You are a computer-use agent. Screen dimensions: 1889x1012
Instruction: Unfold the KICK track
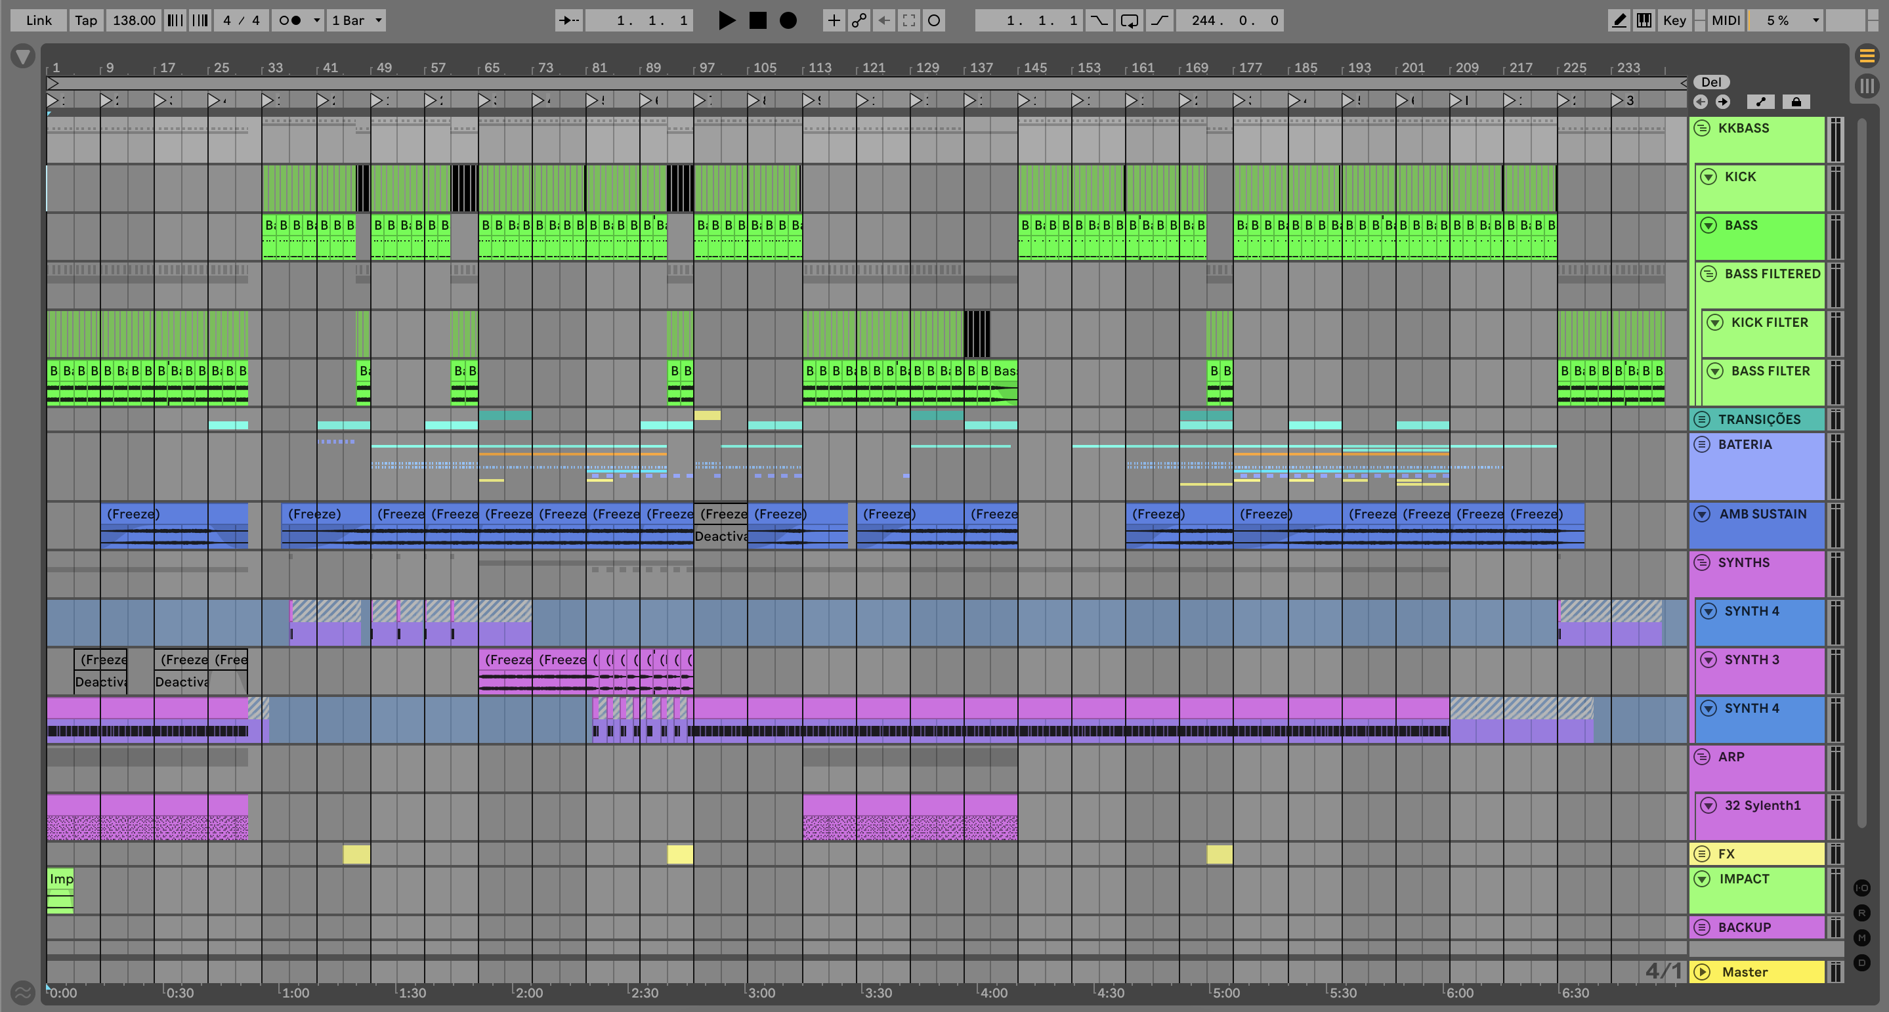coord(1709,177)
